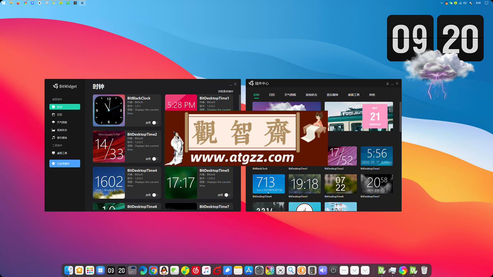Click the 获取更多插件 get more plugins link
The width and height of the screenshot is (493, 277).
[226, 92]
